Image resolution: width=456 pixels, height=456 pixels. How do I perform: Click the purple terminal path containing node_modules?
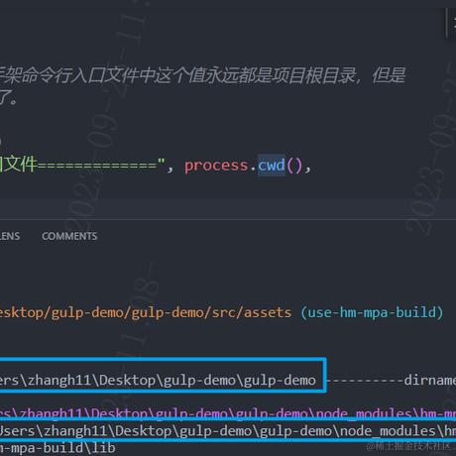228,413
